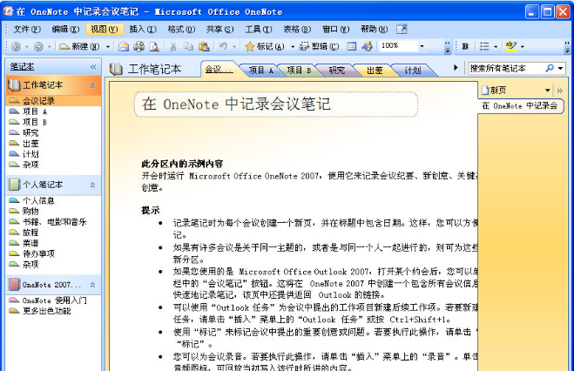Click the email envelope toolbar icon
Viewport: 574px width, 371px height.
click(124, 46)
